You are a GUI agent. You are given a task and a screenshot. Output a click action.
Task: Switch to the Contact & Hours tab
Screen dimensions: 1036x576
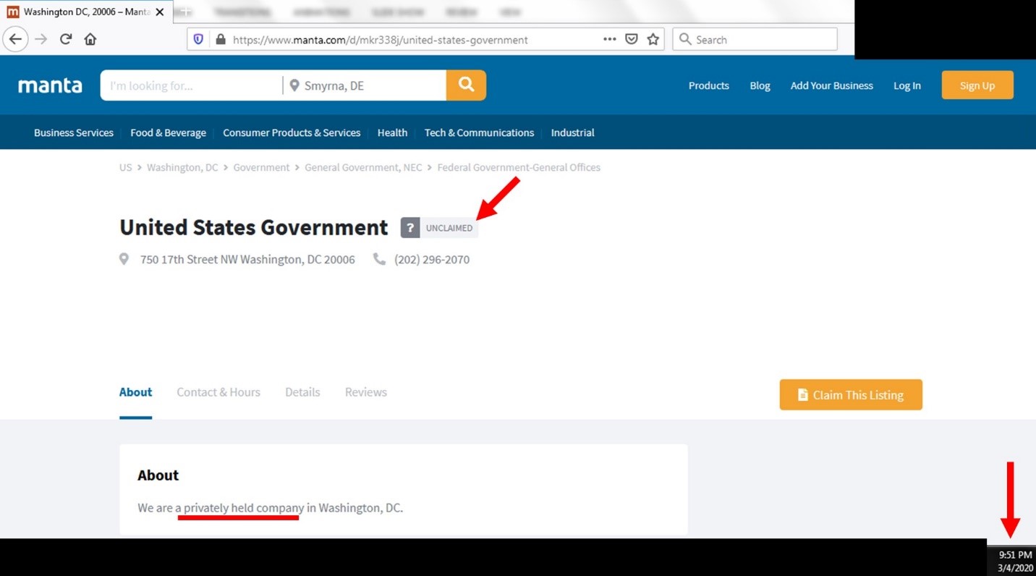point(218,392)
